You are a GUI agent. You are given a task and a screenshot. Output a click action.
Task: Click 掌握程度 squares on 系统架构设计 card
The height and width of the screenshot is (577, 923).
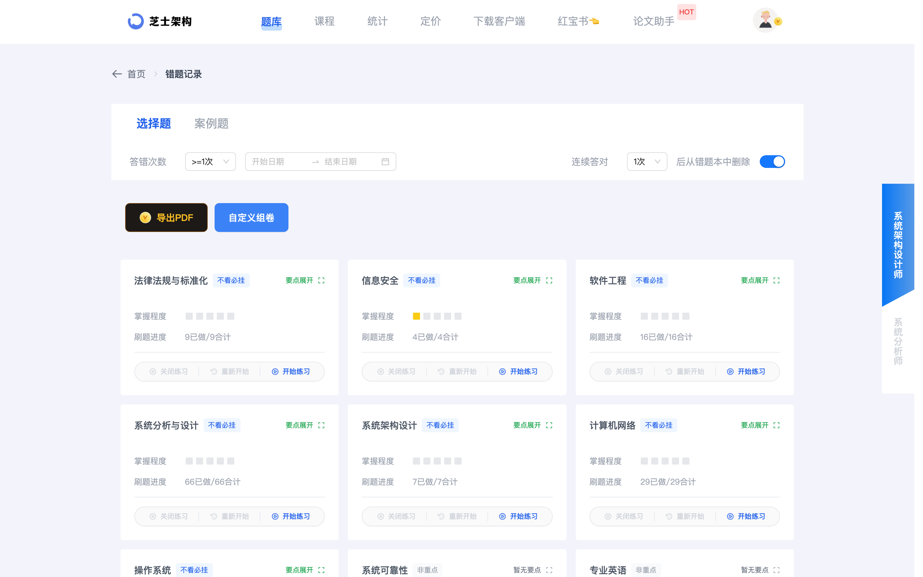click(437, 461)
